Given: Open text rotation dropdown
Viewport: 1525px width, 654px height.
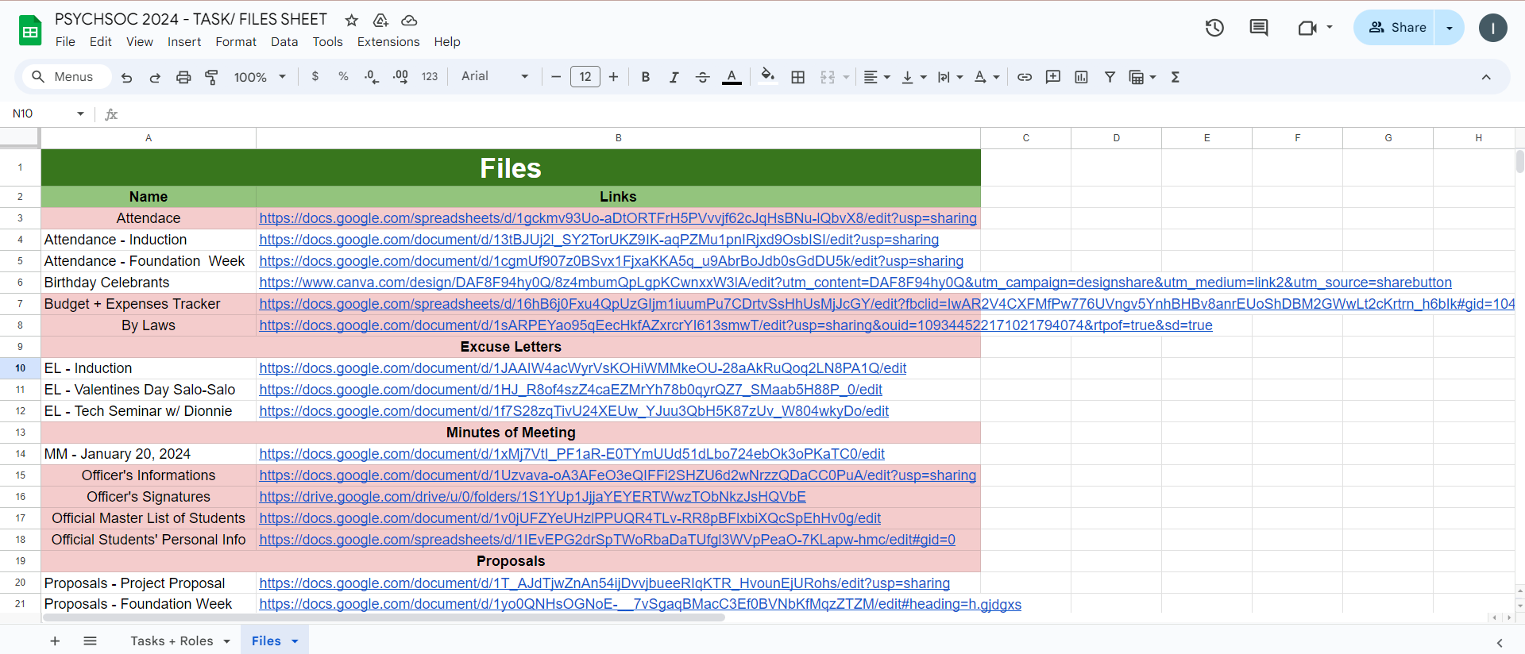Looking at the screenshot, I should [986, 77].
